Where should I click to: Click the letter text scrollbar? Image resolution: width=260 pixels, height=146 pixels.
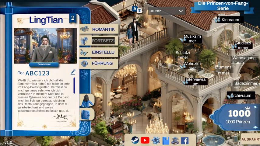click(74, 86)
